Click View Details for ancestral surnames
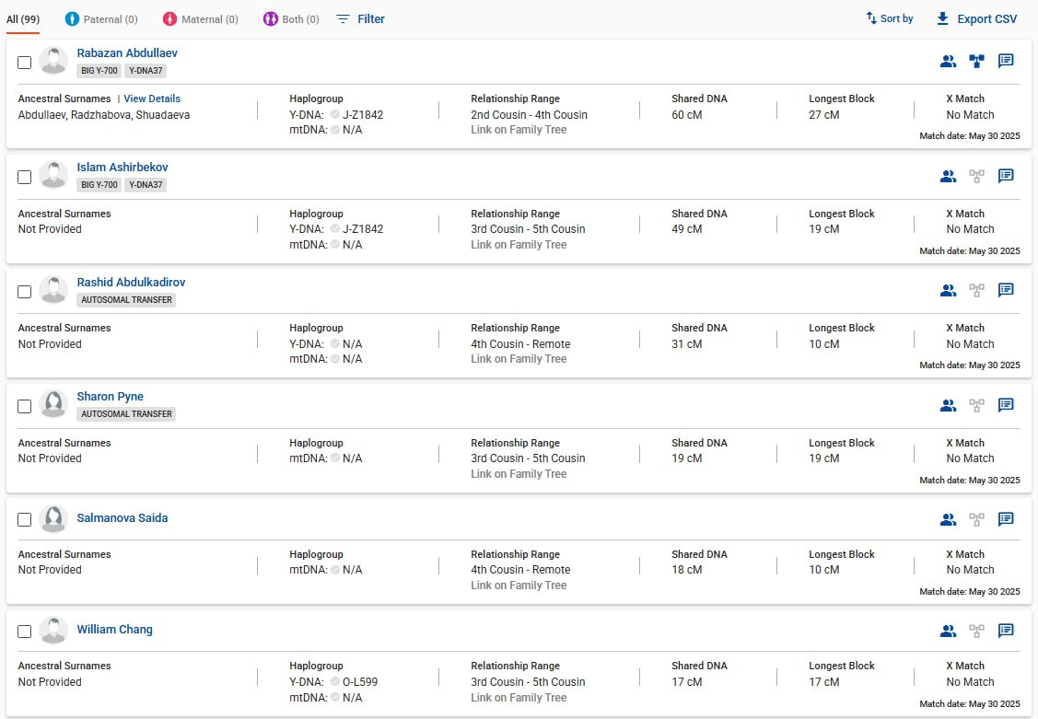 pyautogui.click(x=152, y=99)
